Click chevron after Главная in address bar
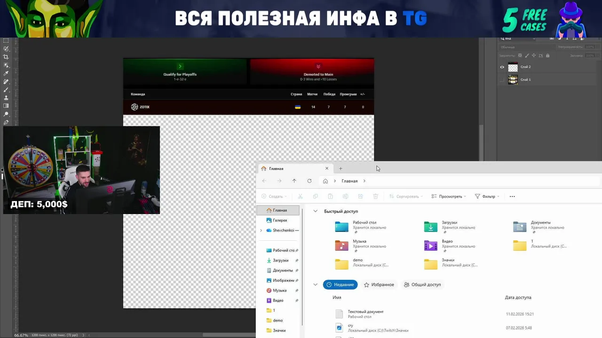 pyautogui.click(x=364, y=181)
